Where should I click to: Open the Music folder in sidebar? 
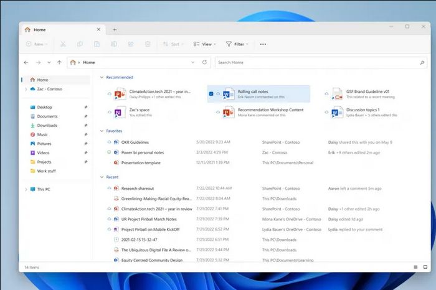[x=42, y=134]
